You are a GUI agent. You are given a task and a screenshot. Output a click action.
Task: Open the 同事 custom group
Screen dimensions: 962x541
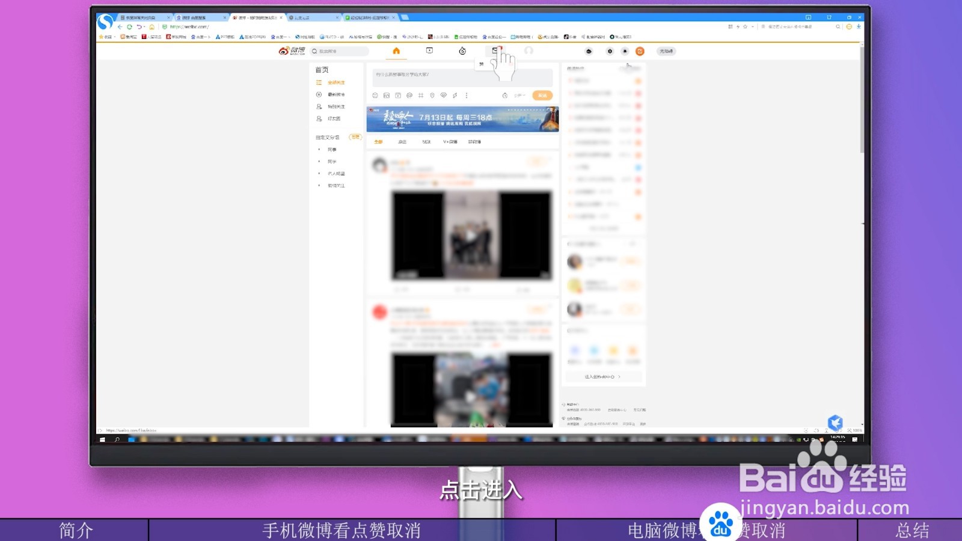pyautogui.click(x=332, y=150)
